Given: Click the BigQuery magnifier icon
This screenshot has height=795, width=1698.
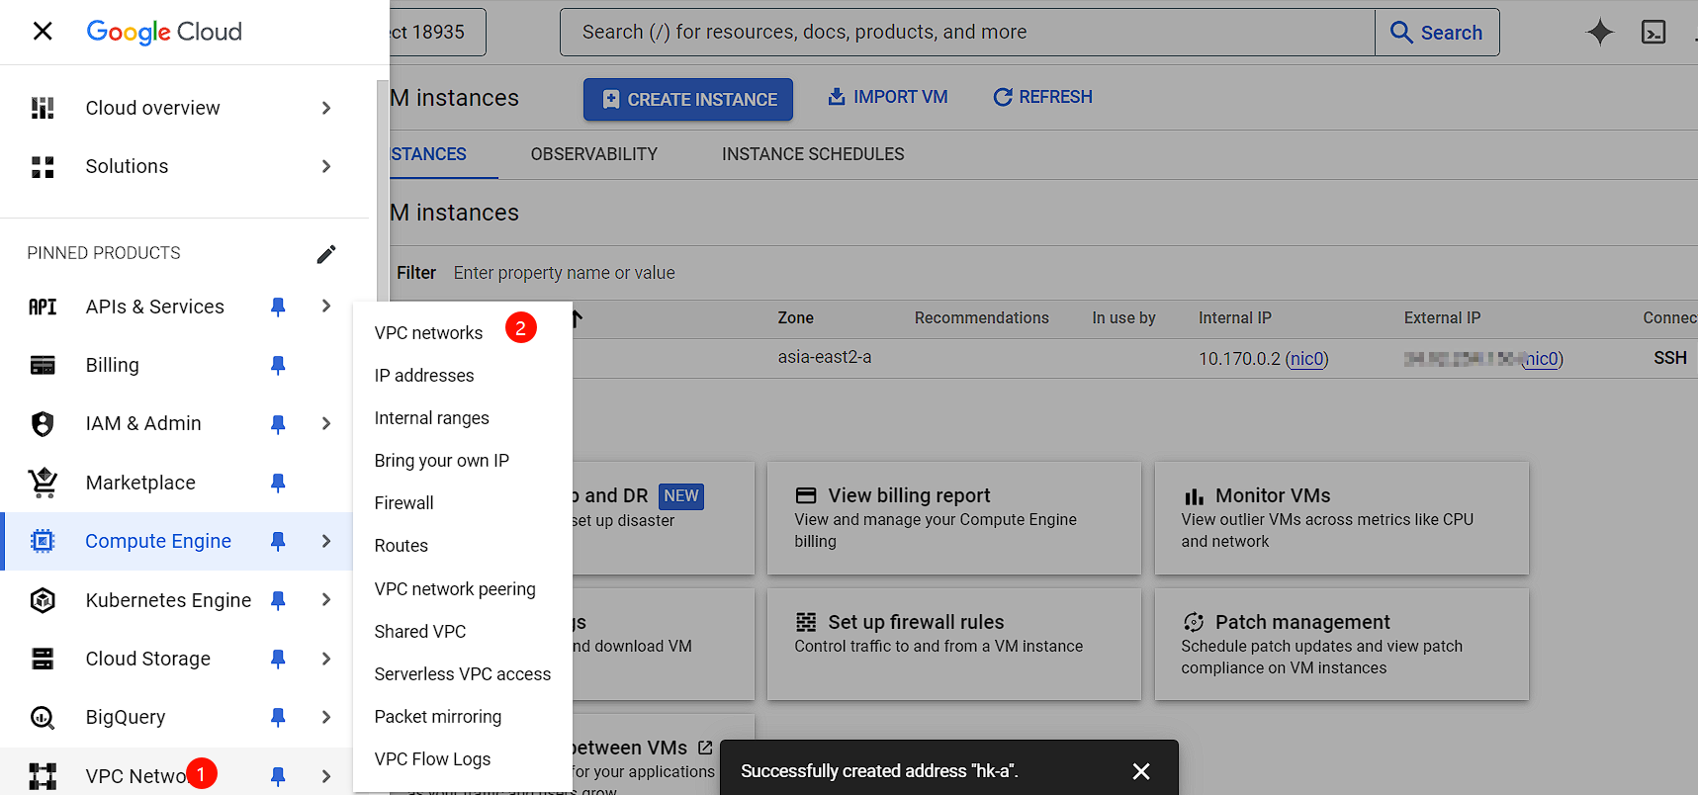Looking at the screenshot, I should 43,717.
